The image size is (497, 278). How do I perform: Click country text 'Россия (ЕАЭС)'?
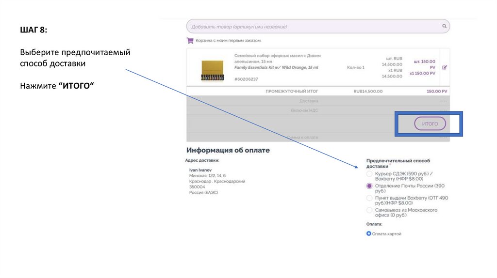point(203,192)
